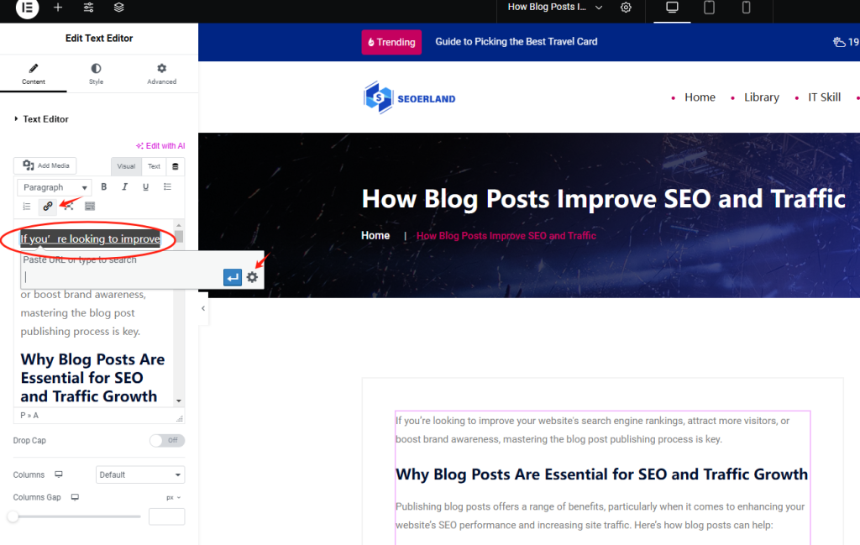Switch editor to Text mode

tap(154, 166)
